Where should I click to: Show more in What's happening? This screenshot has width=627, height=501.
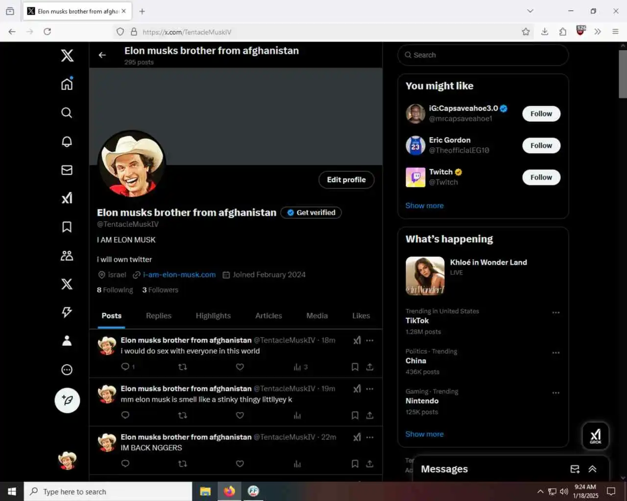point(425,434)
